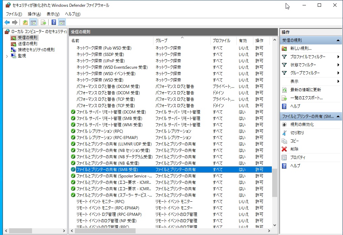Click the Forward arrow toolbar icon
The width and height of the screenshot is (343, 235).
15,22
